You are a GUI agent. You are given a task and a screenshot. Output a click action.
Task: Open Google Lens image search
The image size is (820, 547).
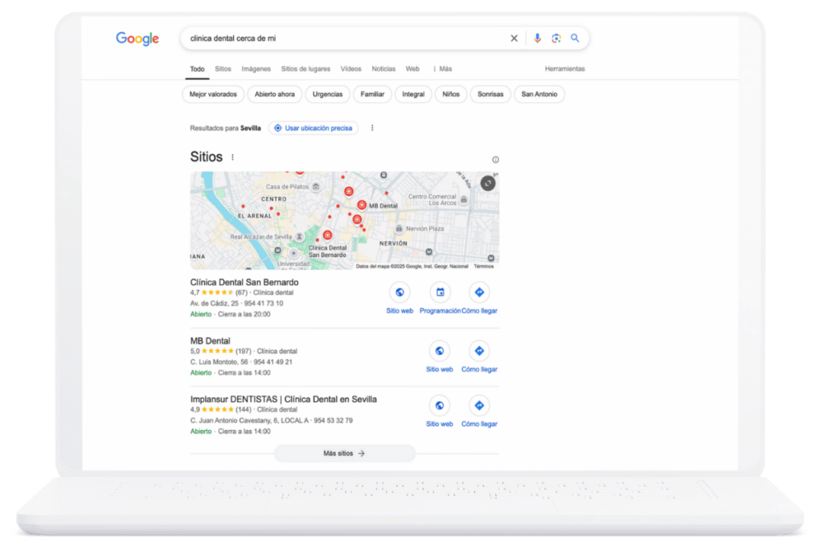(x=556, y=38)
